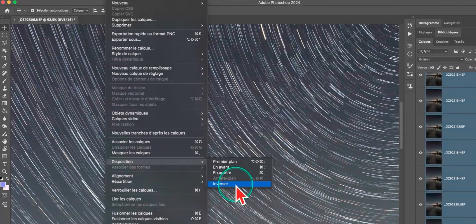
Task: Toggle visibility of the _OZ92219.NEF layer
Action: point(421,179)
